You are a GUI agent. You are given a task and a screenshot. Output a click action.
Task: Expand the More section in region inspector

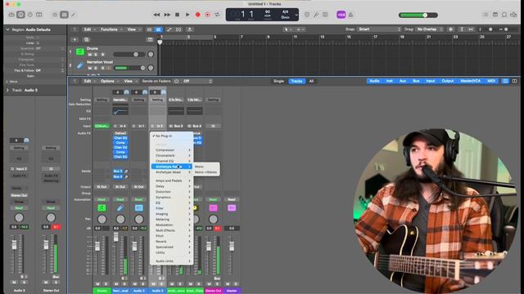pos(7,82)
